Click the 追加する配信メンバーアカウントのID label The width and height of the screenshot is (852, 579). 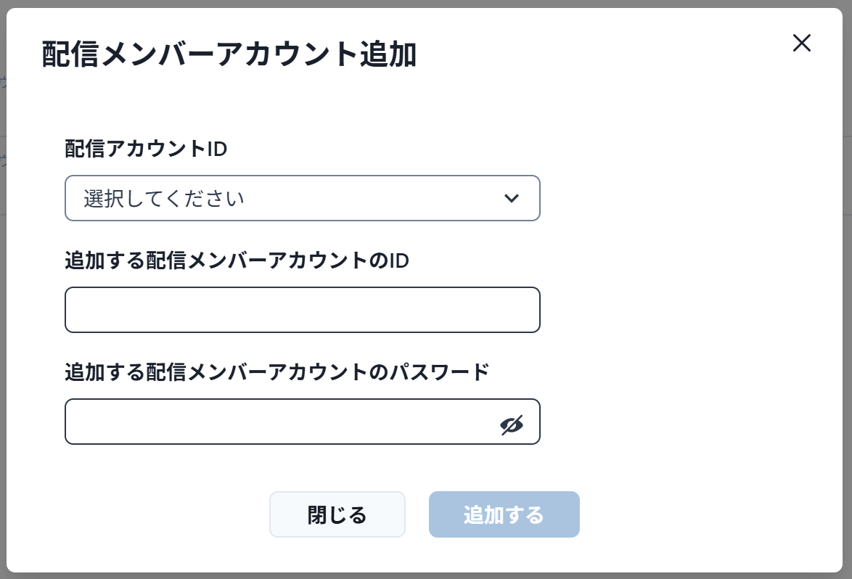click(x=237, y=261)
